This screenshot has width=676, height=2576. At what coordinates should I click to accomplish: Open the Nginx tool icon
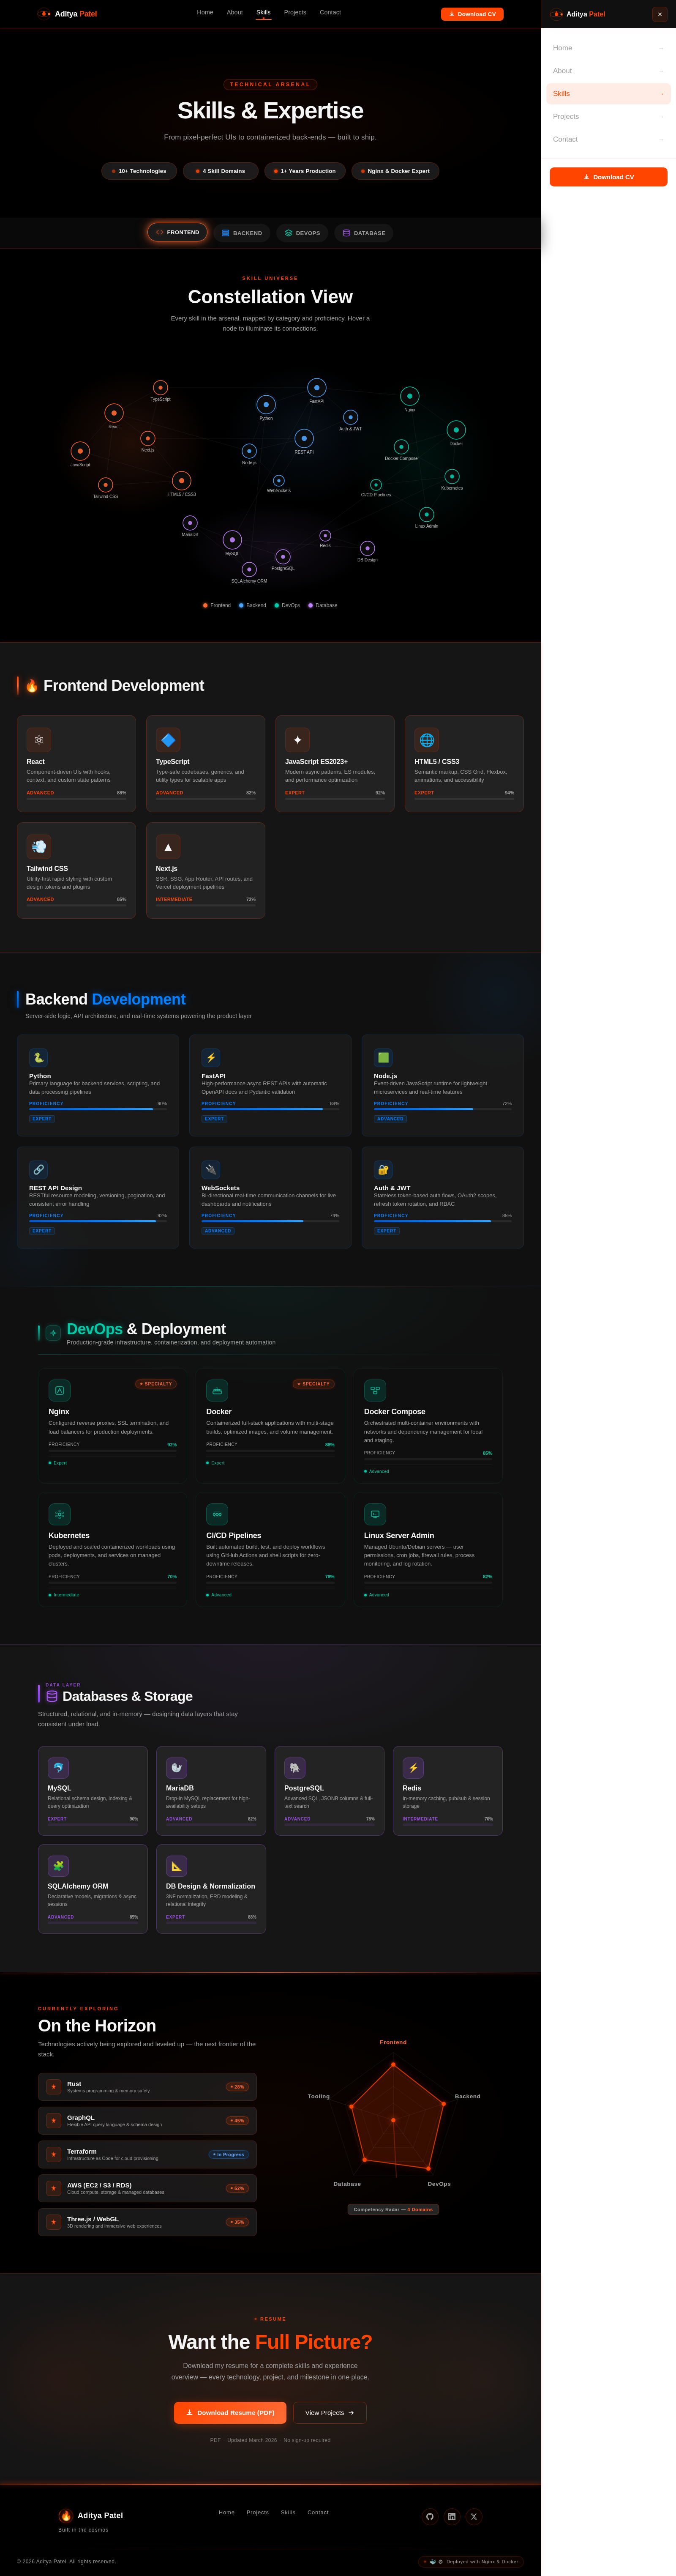click(x=59, y=1390)
